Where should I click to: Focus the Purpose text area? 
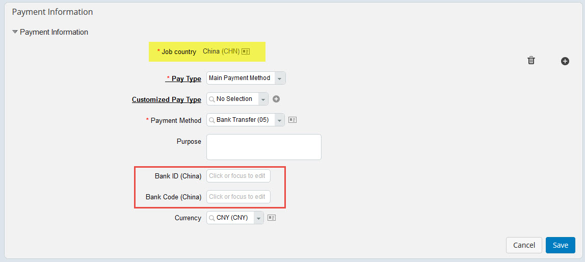264,147
